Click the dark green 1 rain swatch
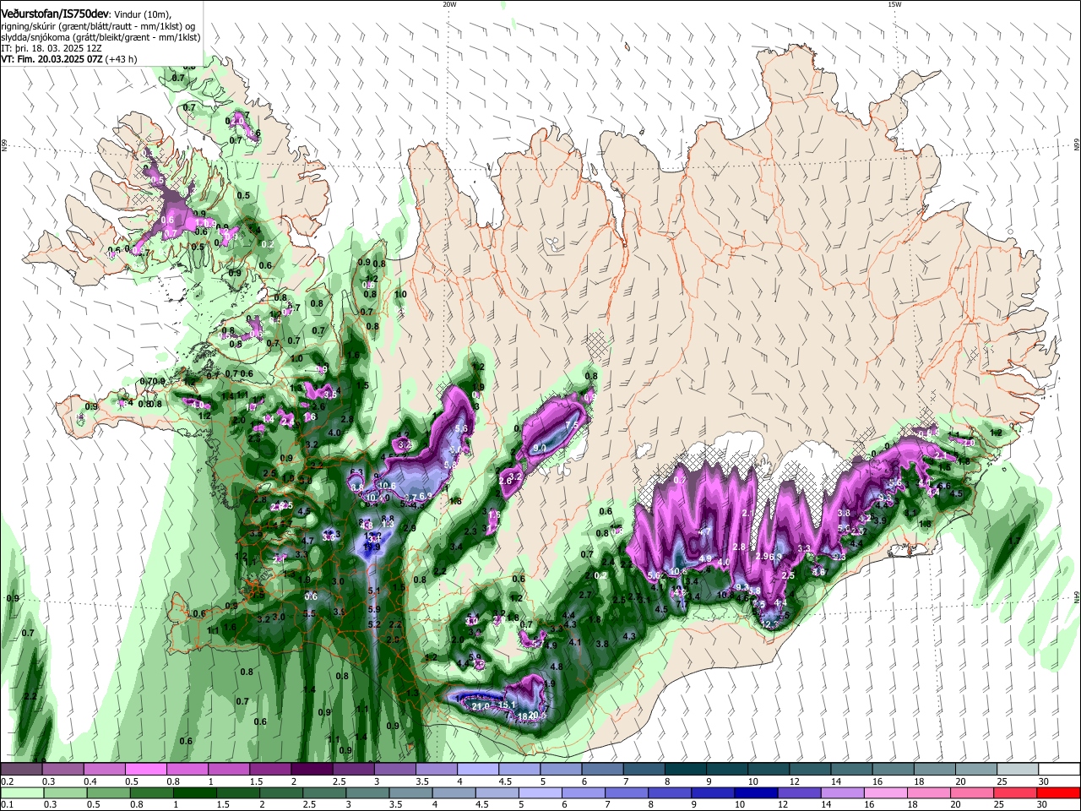Image resolution: width=1081 pixels, height=811 pixels. (x=195, y=792)
